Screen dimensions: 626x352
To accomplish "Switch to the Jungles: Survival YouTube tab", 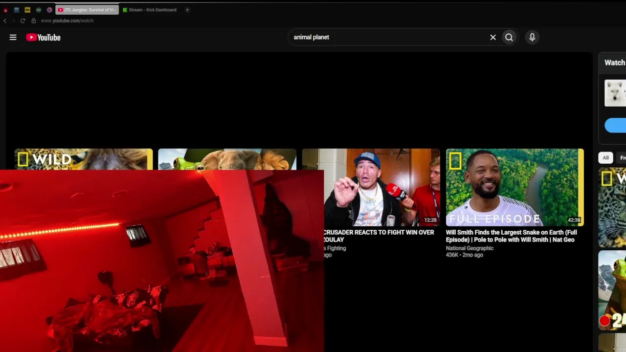I will point(87,10).
